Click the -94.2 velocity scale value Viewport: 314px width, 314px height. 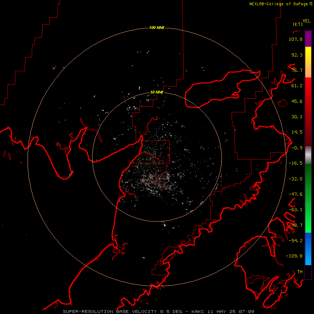click(x=296, y=240)
